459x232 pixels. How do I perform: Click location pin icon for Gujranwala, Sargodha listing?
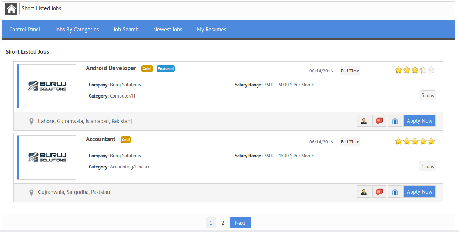31,192
